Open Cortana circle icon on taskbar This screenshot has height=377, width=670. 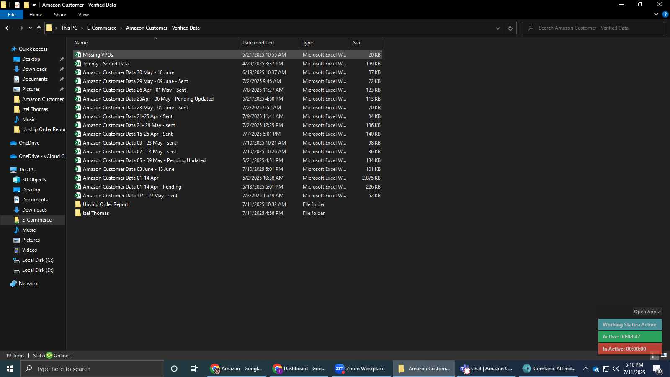tap(174, 369)
